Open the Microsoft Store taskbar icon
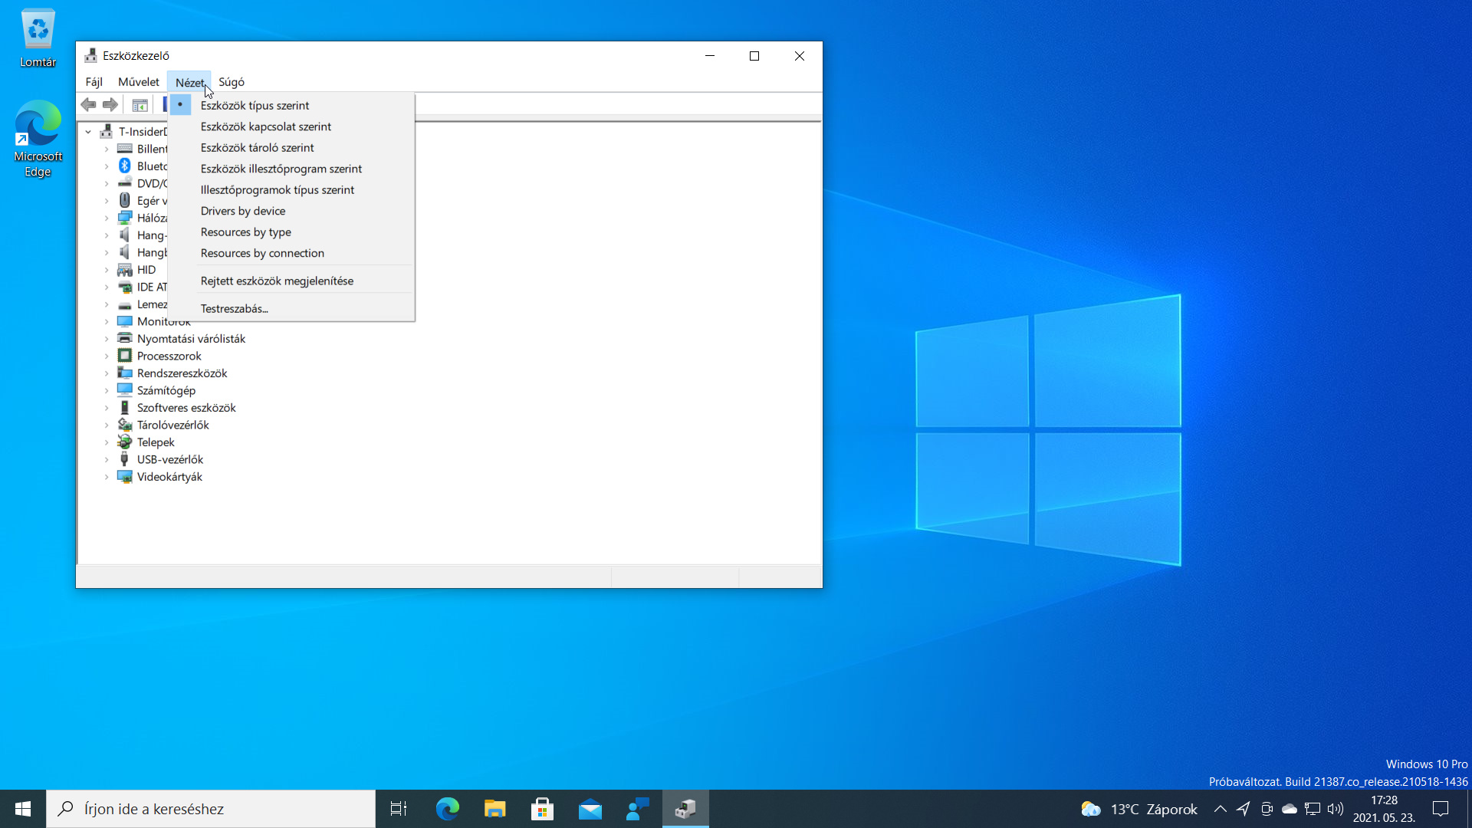 tap(543, 809)
